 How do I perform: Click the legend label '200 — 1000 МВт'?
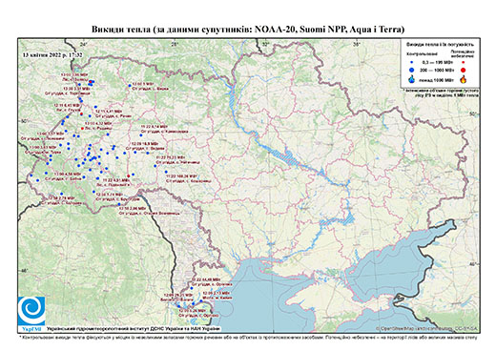[437, 70]
